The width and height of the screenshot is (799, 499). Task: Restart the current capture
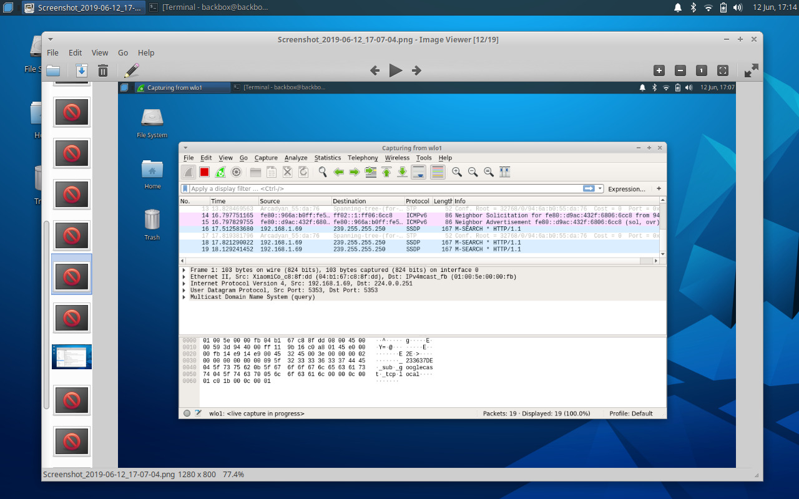click(220, 172)
